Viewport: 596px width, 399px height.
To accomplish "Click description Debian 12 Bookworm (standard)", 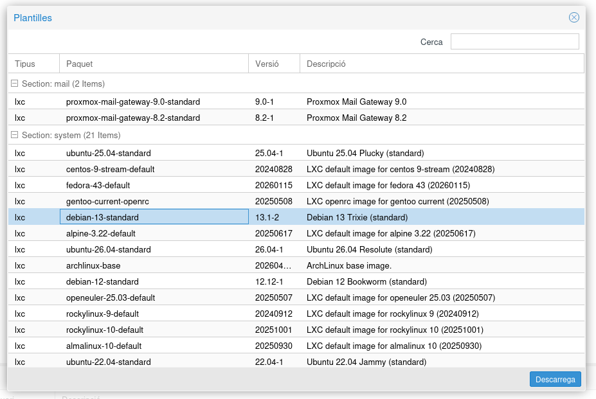I will (367, 281).
